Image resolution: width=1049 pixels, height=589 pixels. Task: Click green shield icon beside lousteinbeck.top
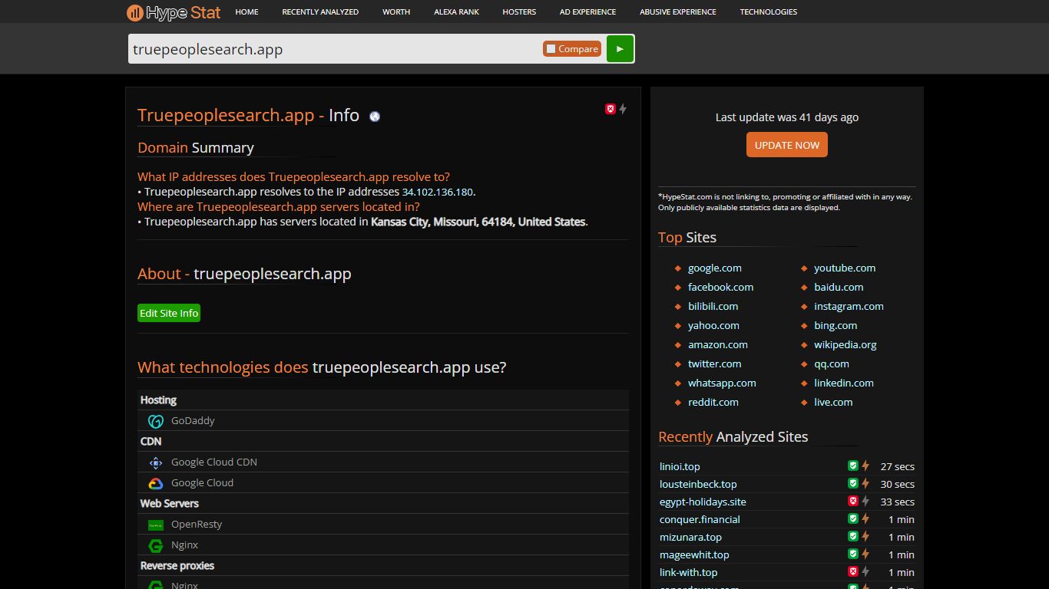[x=852, y=483]
